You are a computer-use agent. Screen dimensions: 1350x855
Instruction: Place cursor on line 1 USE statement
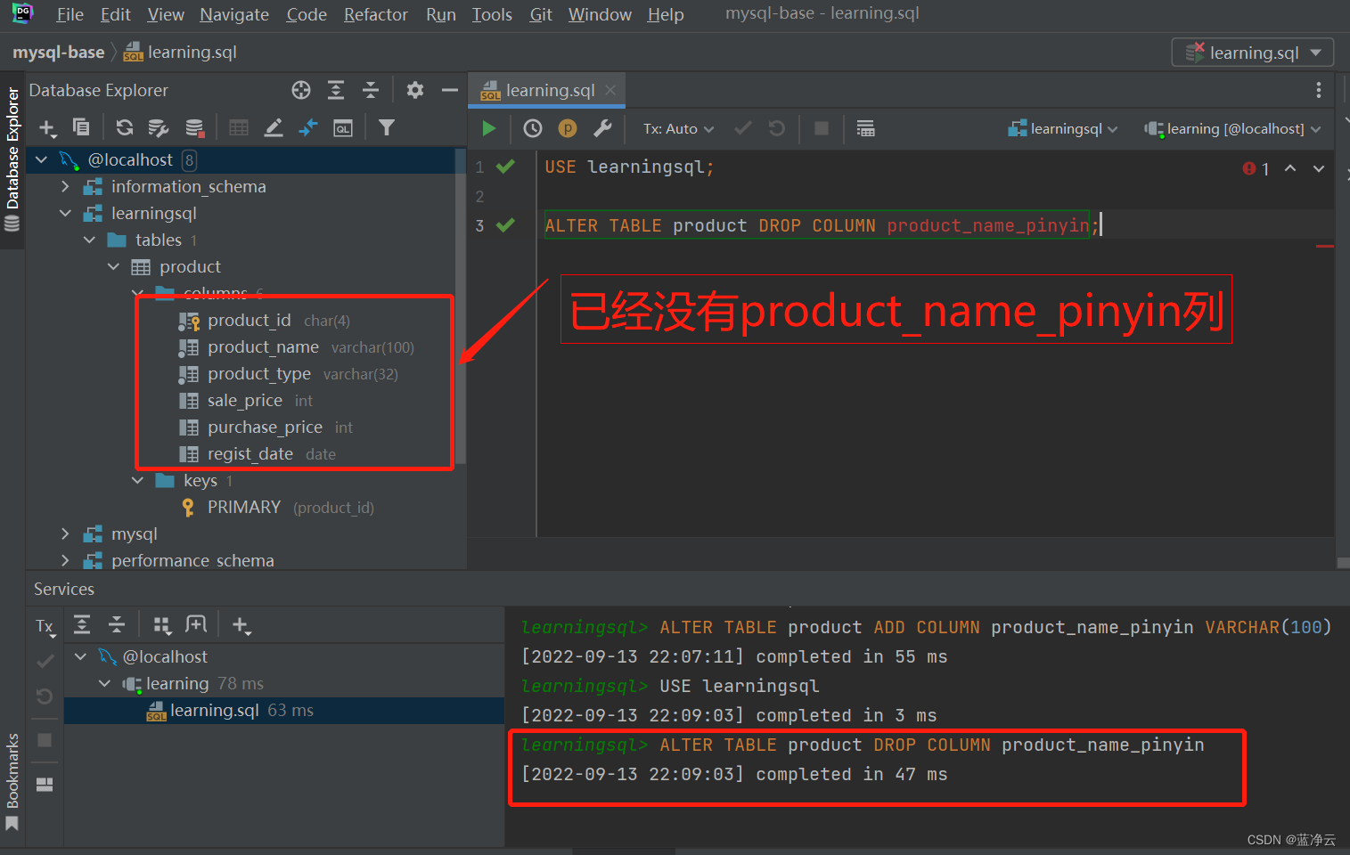pyautogui.click(x=628, y=167)
